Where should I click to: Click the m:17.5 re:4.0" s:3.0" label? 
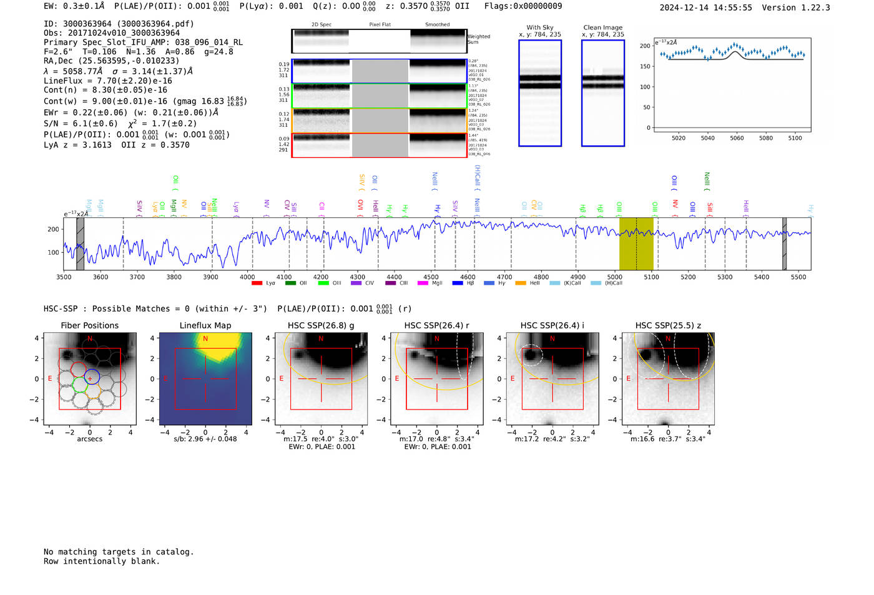[x=321, y=439]
